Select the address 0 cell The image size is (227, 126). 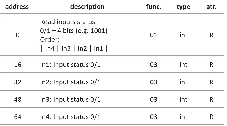(18, 35)
